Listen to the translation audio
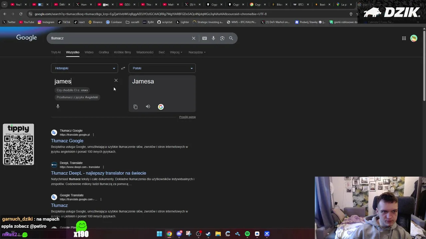Image resolution: width=426 pixels, height=239 pixels. tap(148, 107)
